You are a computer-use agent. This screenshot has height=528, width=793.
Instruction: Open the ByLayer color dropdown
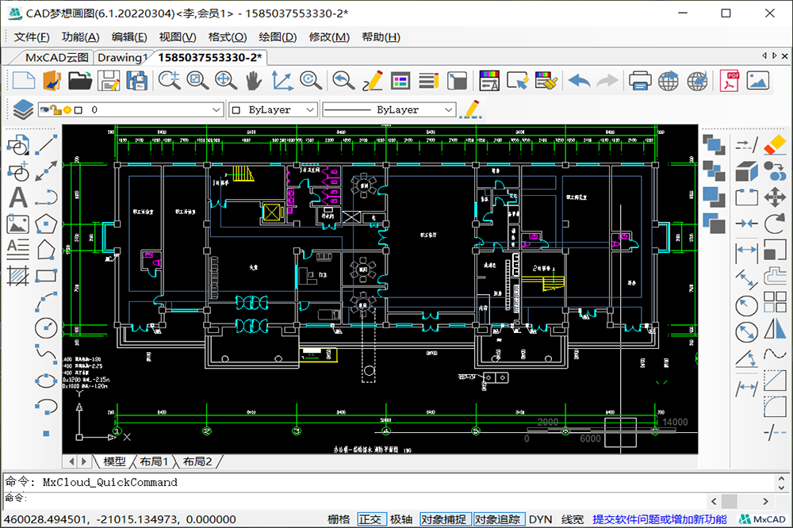tap(310, 110)
